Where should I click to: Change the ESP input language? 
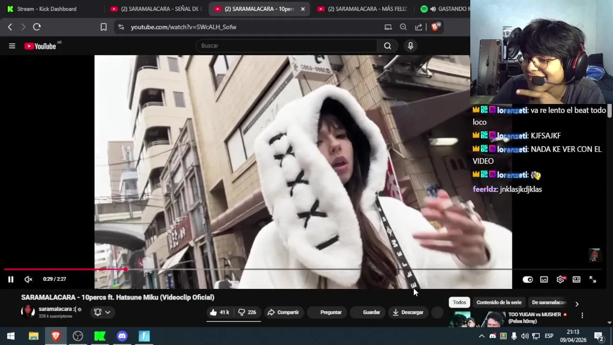point(549,336)
